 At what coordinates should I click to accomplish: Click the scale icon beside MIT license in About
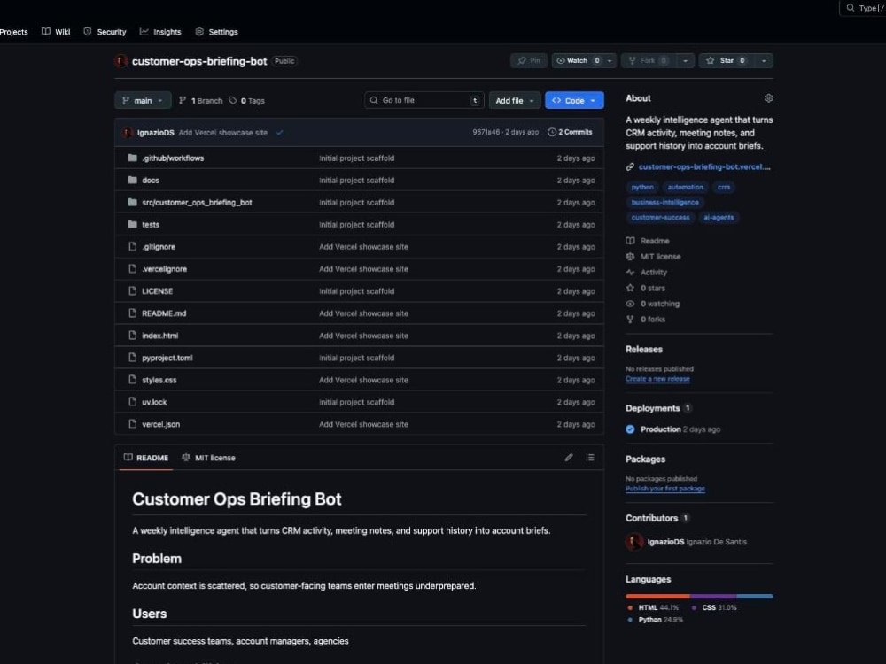click(x=630, y=257)
